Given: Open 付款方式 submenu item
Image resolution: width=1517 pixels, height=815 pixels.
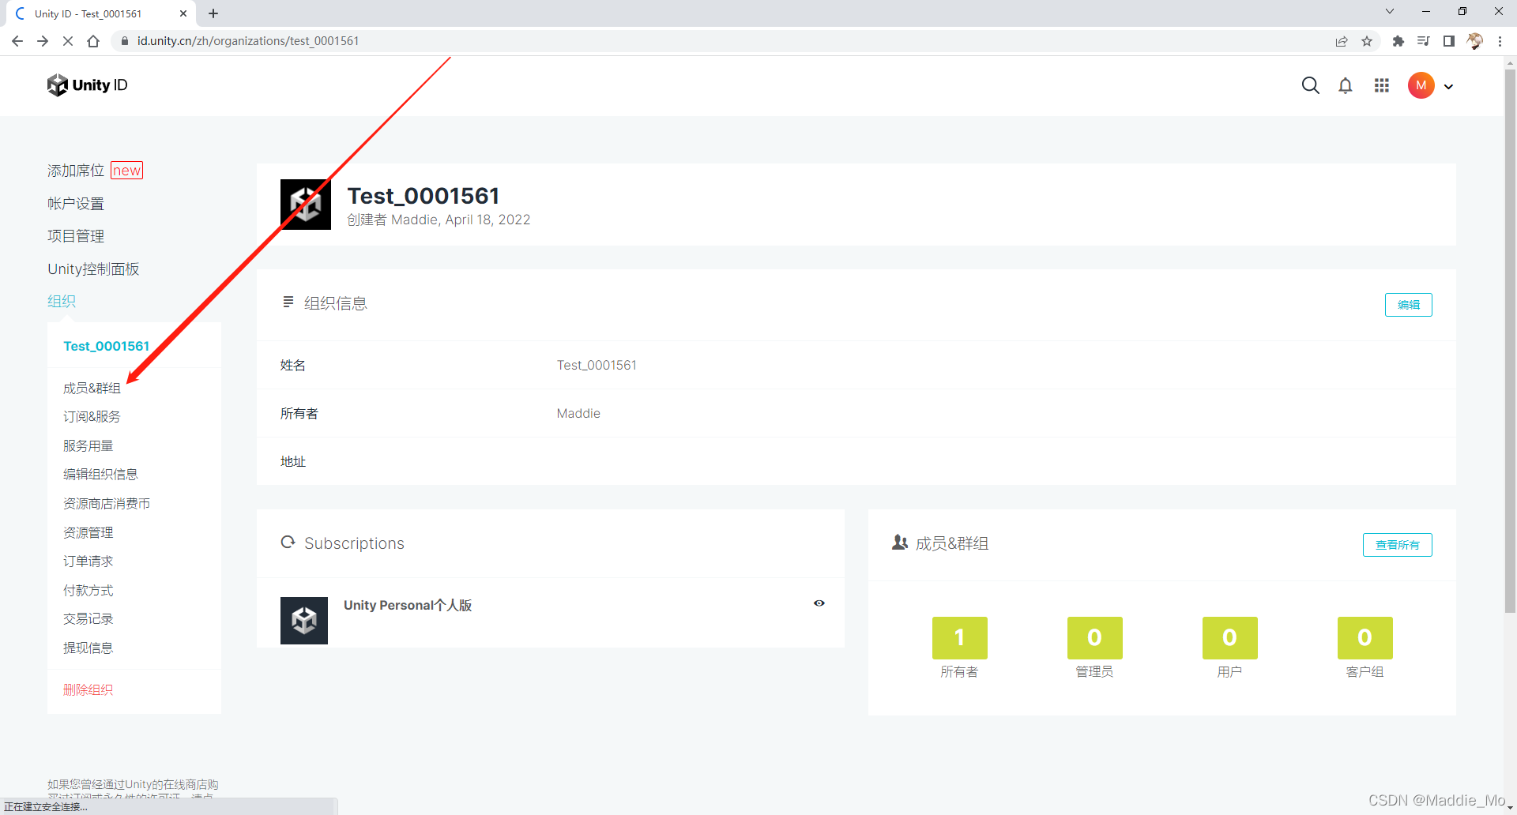Looking at the screenshot, I should point(88,590).
